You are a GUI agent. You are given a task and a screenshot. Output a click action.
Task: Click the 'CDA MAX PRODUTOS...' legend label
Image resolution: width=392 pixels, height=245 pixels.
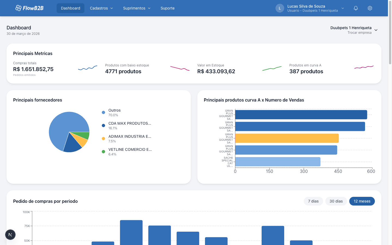click(x=130, y=123)
